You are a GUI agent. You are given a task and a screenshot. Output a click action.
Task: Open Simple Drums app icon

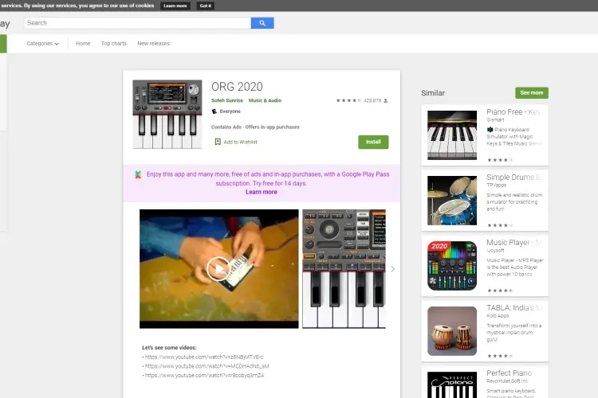(452, 201)
